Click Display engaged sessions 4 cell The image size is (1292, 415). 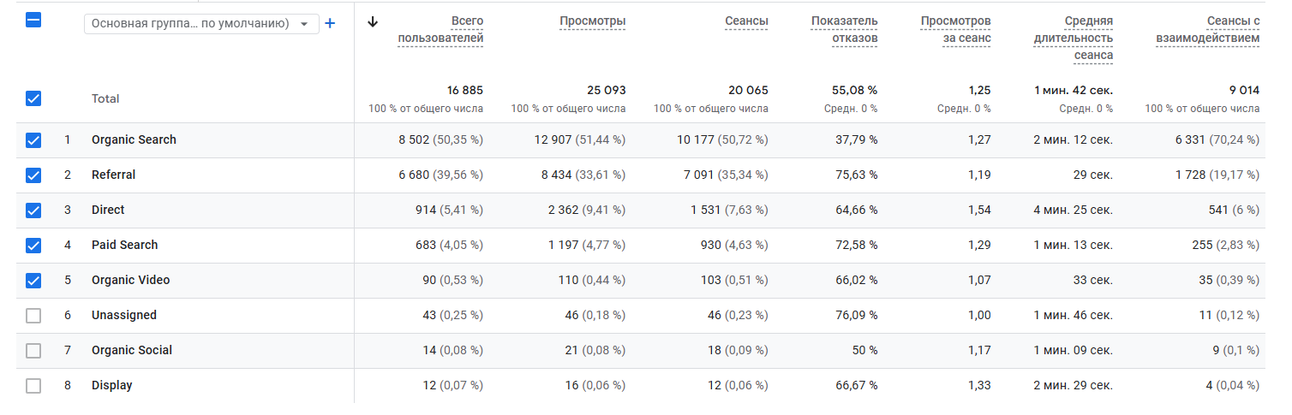coord(1233,385)
